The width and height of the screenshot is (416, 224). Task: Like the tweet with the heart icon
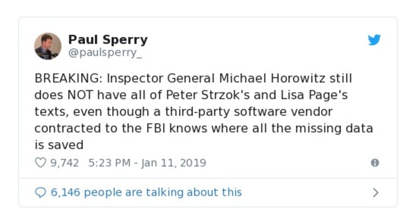click(41, 163)
